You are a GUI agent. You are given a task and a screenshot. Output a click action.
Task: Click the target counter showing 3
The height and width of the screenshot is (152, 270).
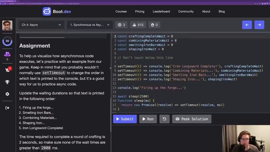pos(121,25)
